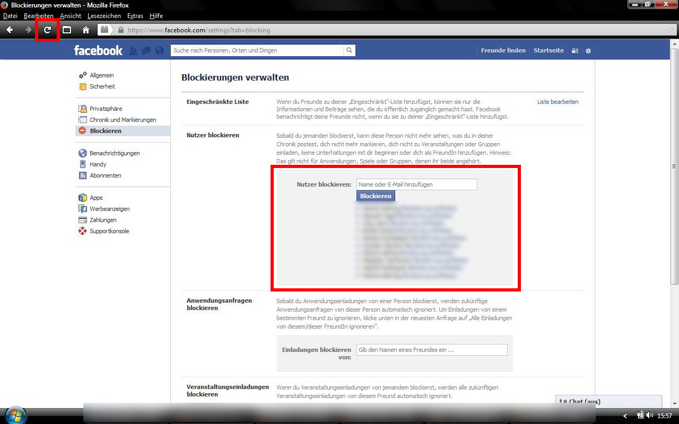Click the gears icon beside Allgemein

(x=83, y=75)
